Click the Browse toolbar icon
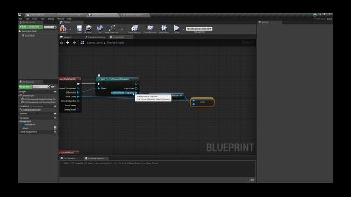This screenshot has width=351, height=197. point(88,29)
